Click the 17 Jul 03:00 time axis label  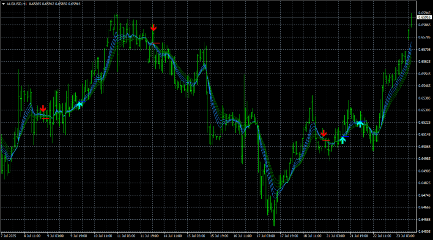coord(266,236)
